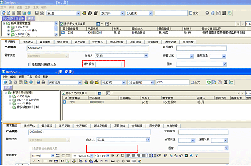Click the 编辑 button below the lower toolbar
The width and height of the screenshot is (251, 166).
click(x=8, y=88)
